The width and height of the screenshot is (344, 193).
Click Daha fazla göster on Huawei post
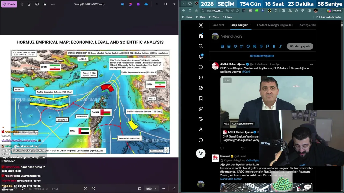[231, 179]
